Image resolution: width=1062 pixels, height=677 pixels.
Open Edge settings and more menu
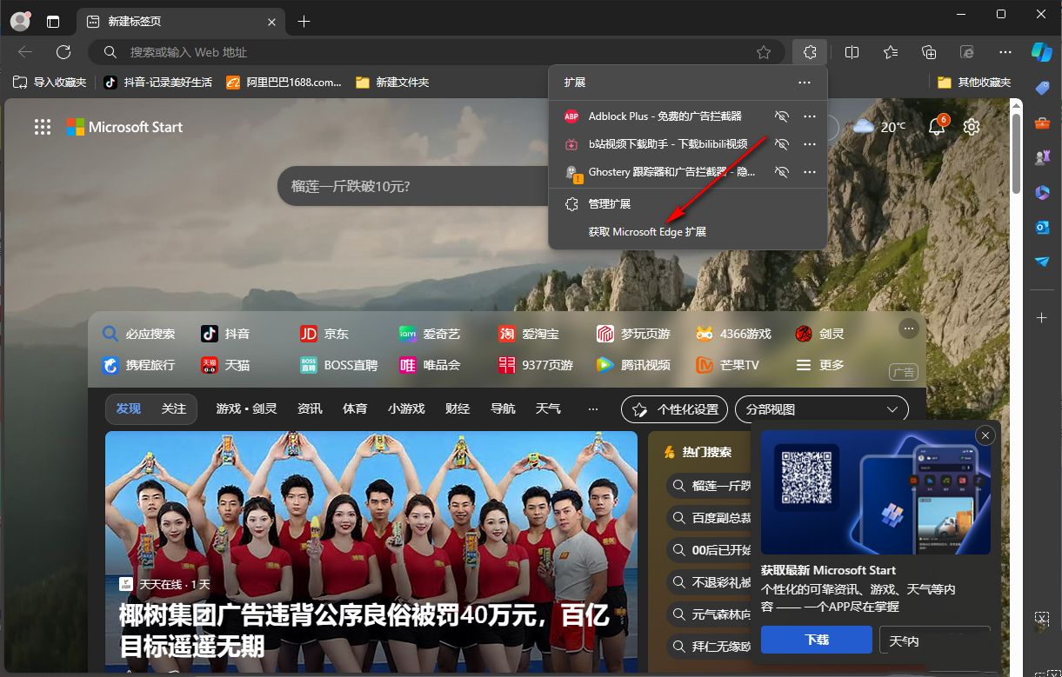(1005, 52)
